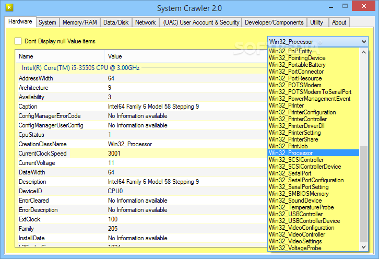Choose Win32_SCSIControllerDevice from list

click(x=314, y=167)
